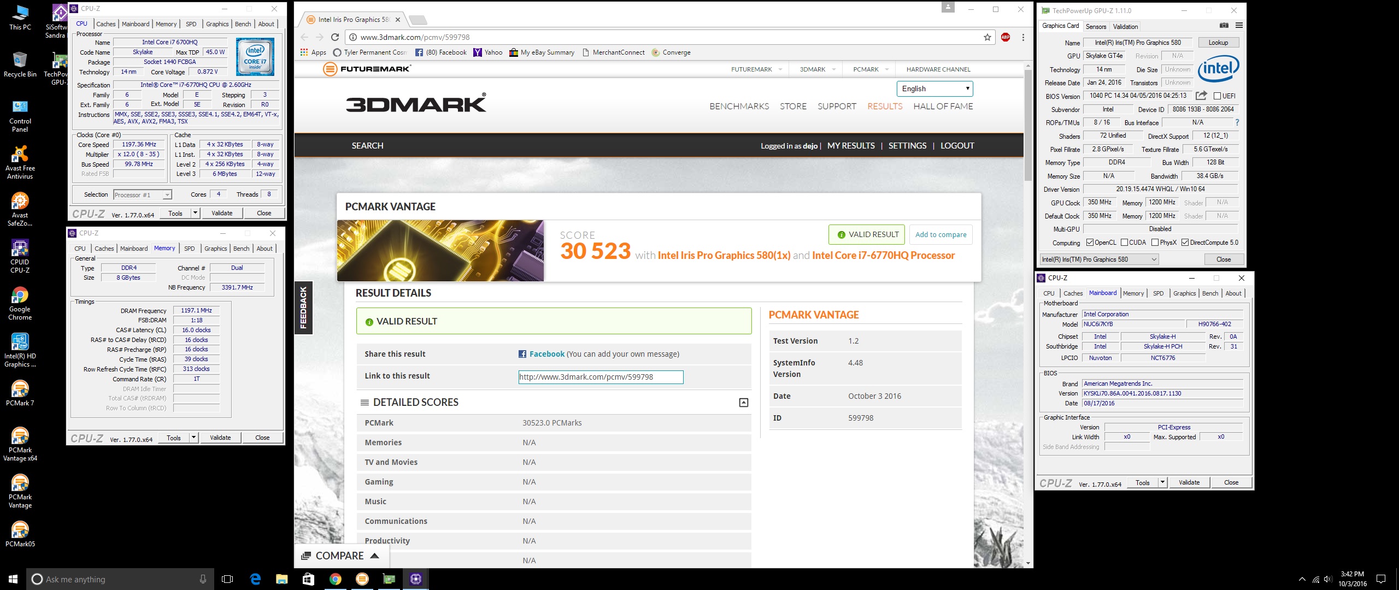This screenshot has width=1399, height=590.
Task: Switch to Caches tab in CPU-Z CPU window
Action: tap(106, 24)
